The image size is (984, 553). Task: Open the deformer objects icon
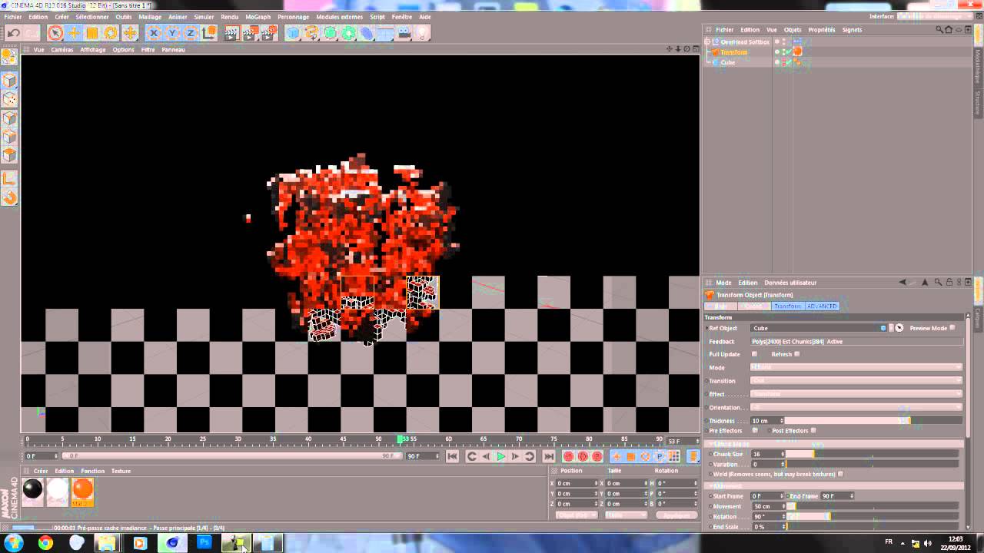click(x=367, y=33)
